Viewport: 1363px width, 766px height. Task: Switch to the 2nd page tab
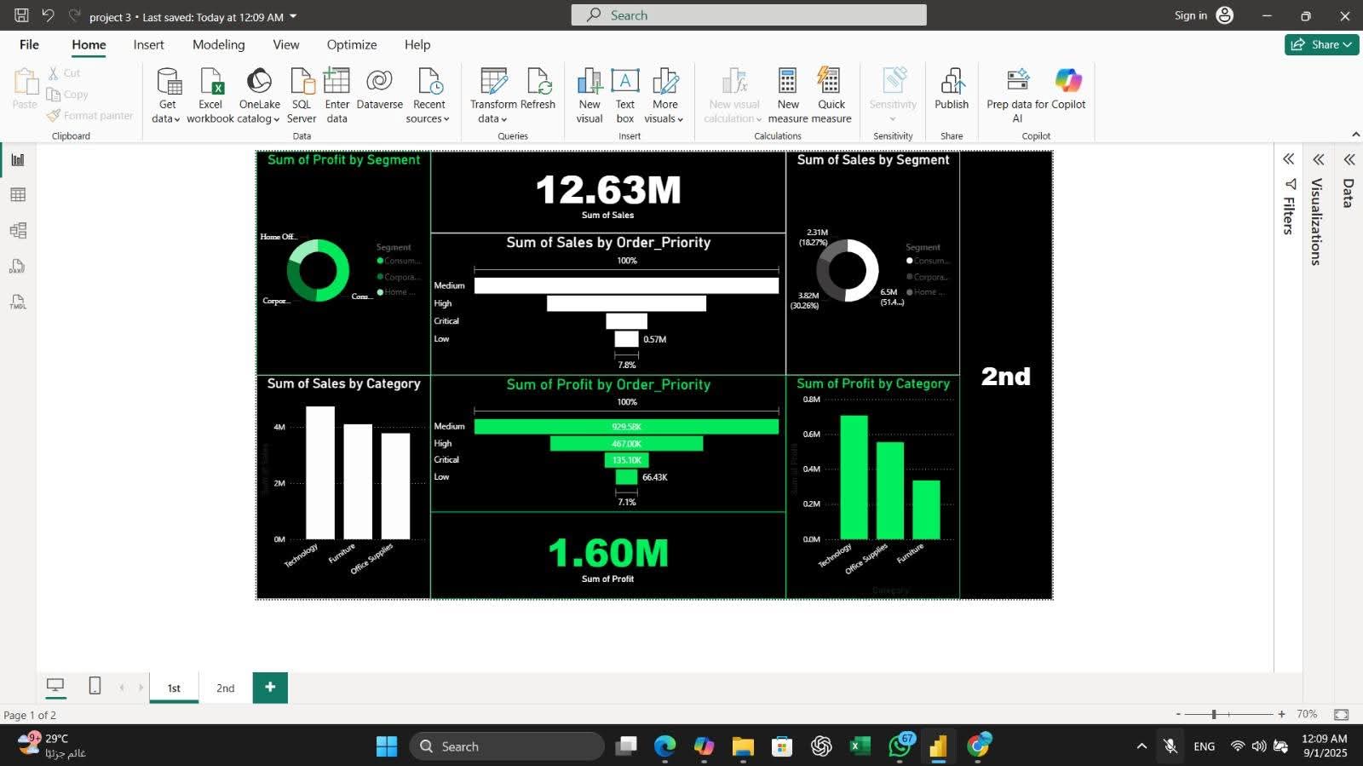[225, 688]
